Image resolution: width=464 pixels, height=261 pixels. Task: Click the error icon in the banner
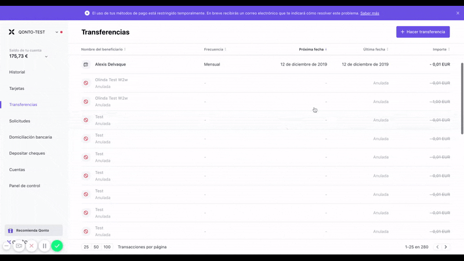87,13
